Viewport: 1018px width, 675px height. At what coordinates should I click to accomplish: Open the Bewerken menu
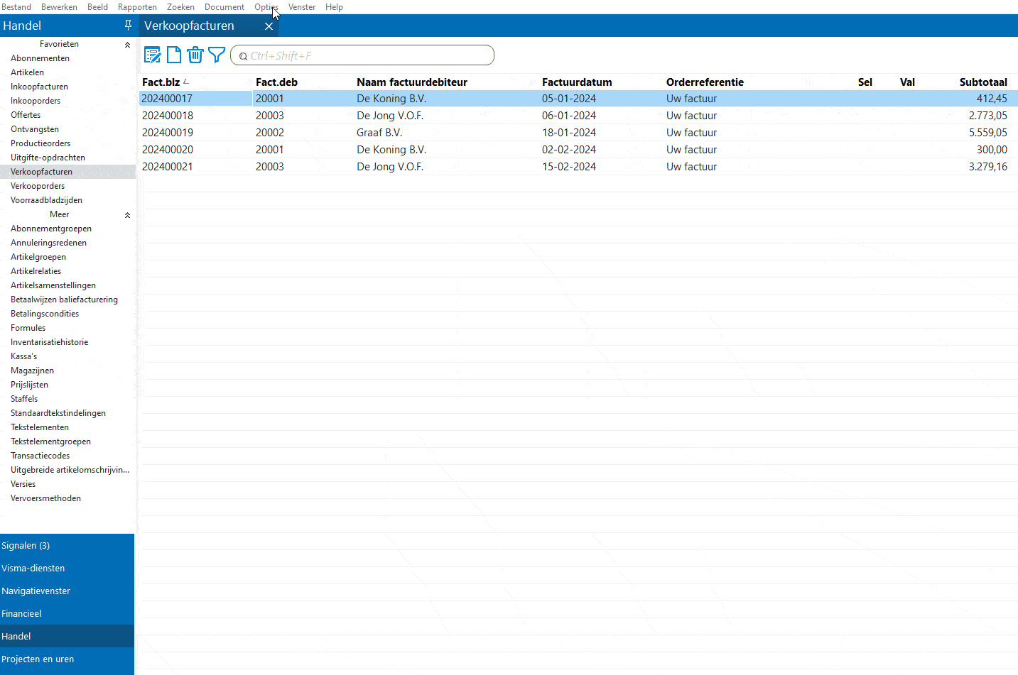tap(59, 7)
